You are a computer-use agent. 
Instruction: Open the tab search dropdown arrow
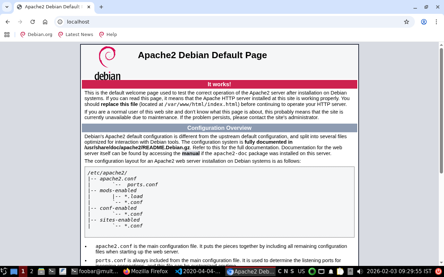(7, 7)
